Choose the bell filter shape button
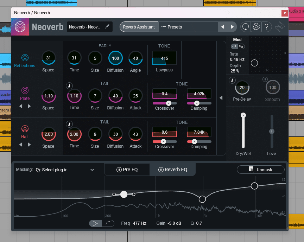The width and height of the screenshot is (304, 242). click(x=95, y=223)
